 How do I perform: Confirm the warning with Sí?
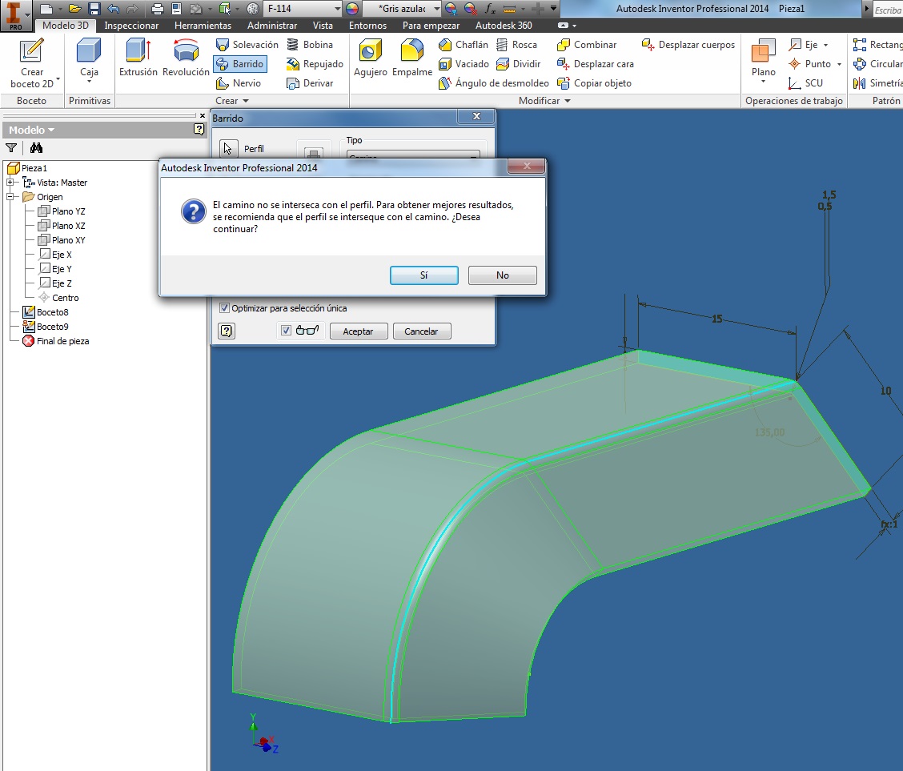(x=423, y=275)
